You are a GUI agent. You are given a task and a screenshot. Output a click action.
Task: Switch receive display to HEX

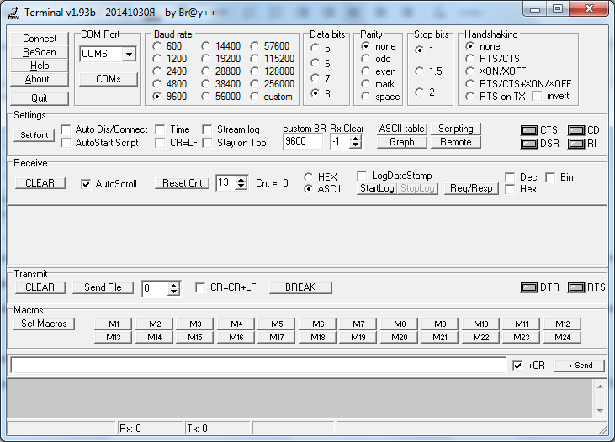point(309,177)
